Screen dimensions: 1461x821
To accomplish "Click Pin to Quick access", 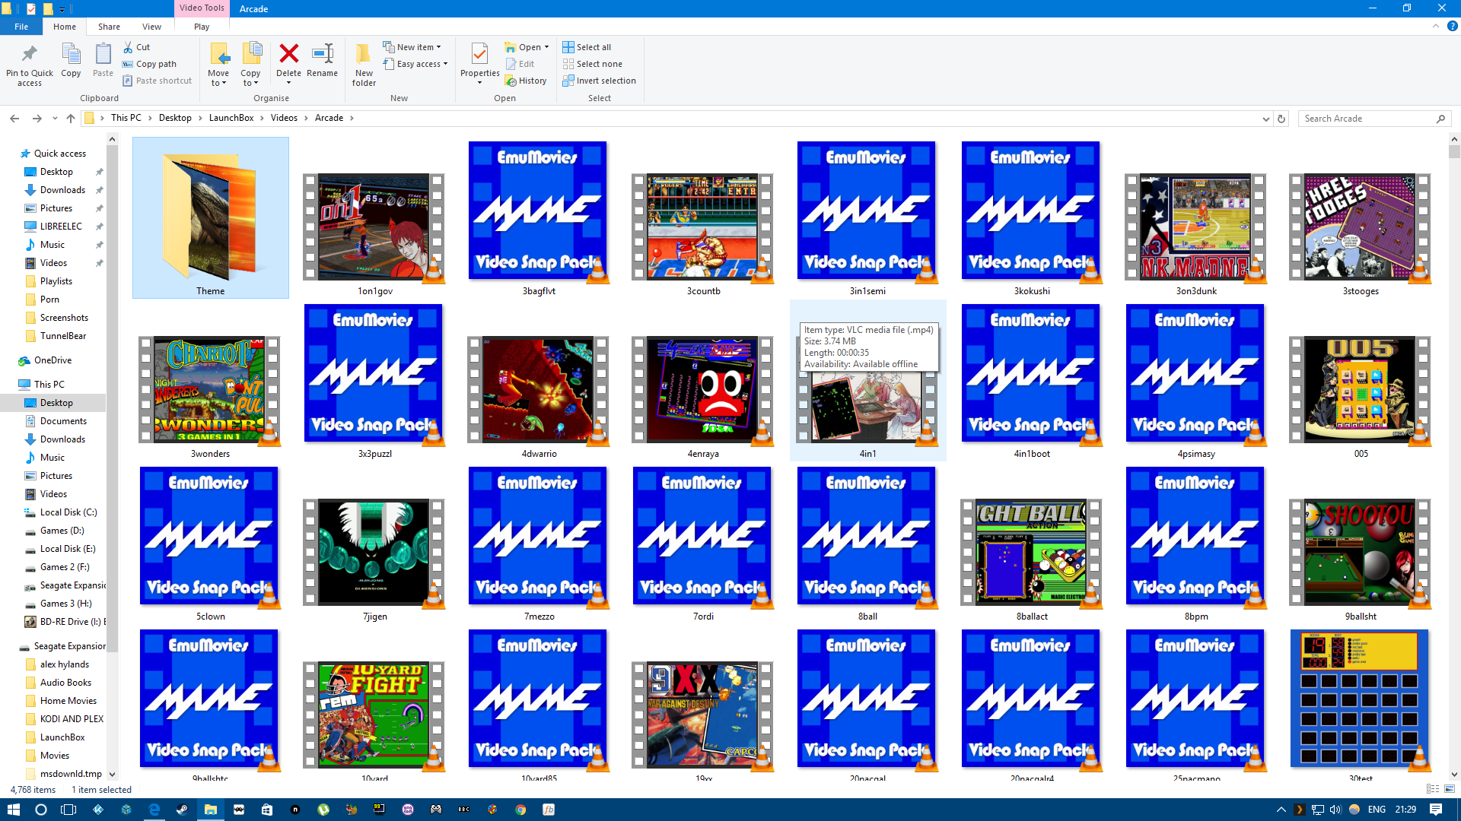I will (x=30, y=64).
